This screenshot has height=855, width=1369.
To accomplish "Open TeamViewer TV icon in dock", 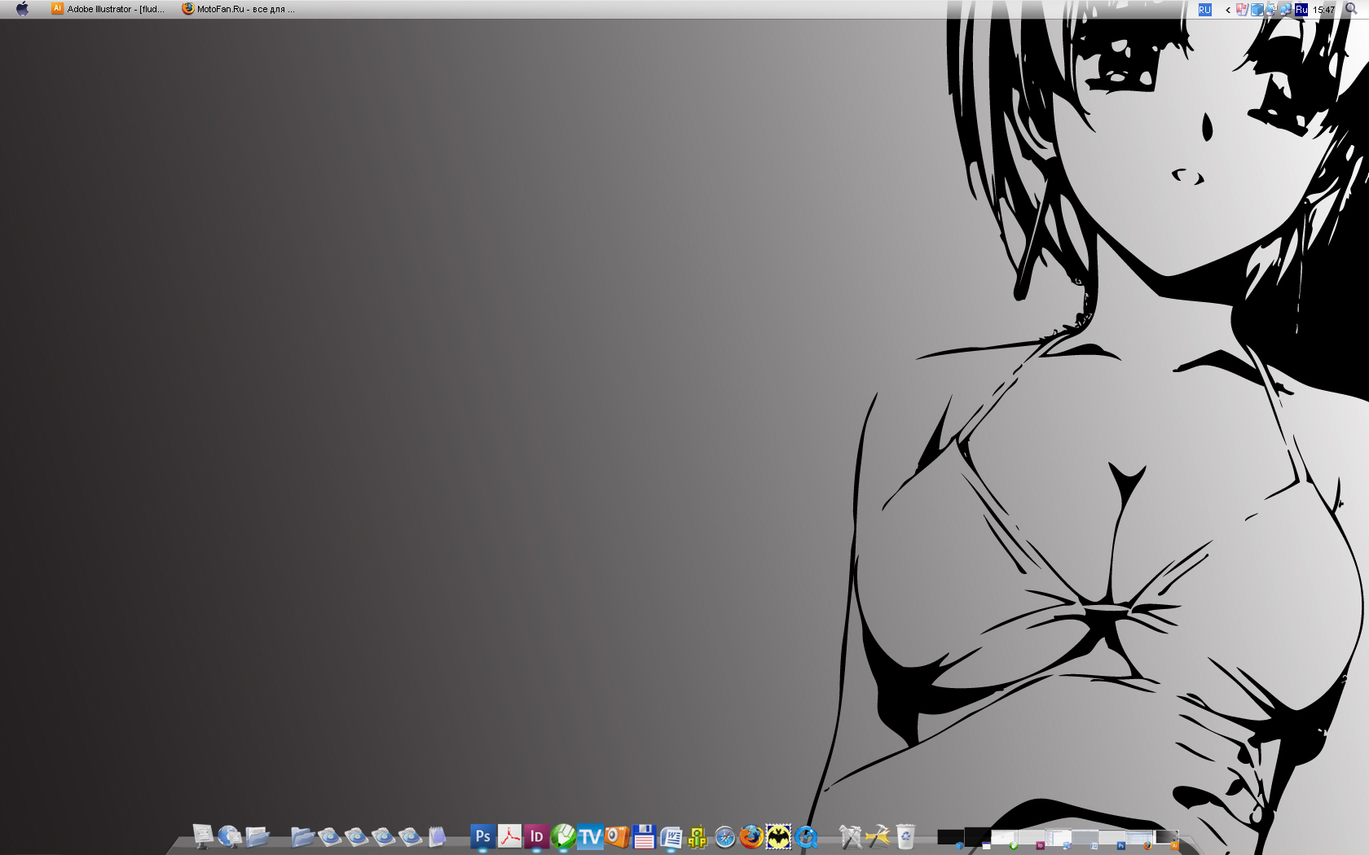I will click(x=590, y=836).
